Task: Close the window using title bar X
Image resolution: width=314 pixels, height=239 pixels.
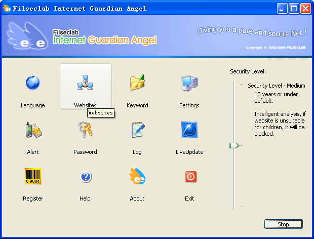Action: click(305, 9)
